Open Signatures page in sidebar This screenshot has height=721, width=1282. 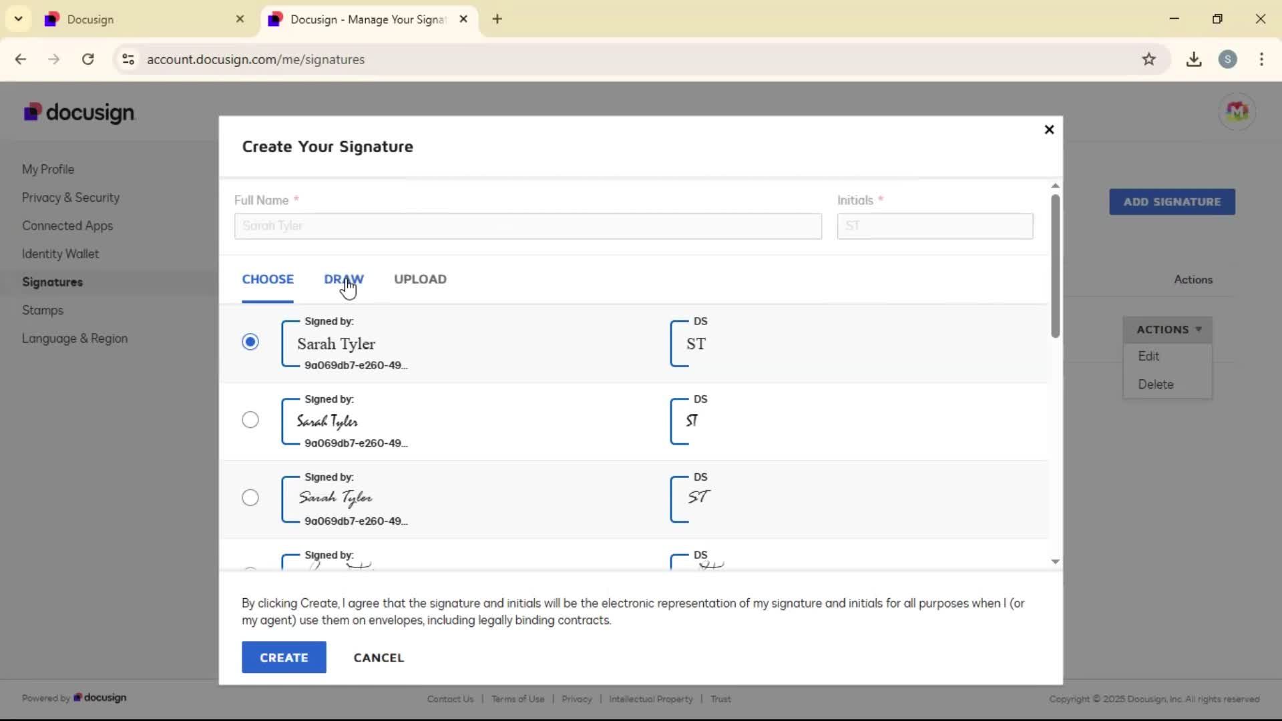53,282
